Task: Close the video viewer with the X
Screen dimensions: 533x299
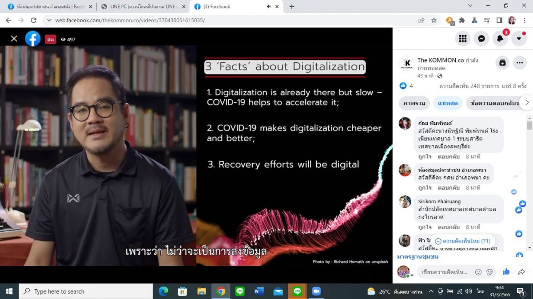Action: point(14,39)
